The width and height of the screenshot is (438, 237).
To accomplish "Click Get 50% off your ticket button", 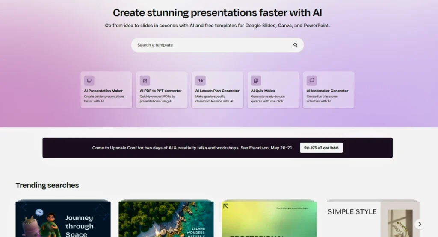I will (x=321, y=148).
